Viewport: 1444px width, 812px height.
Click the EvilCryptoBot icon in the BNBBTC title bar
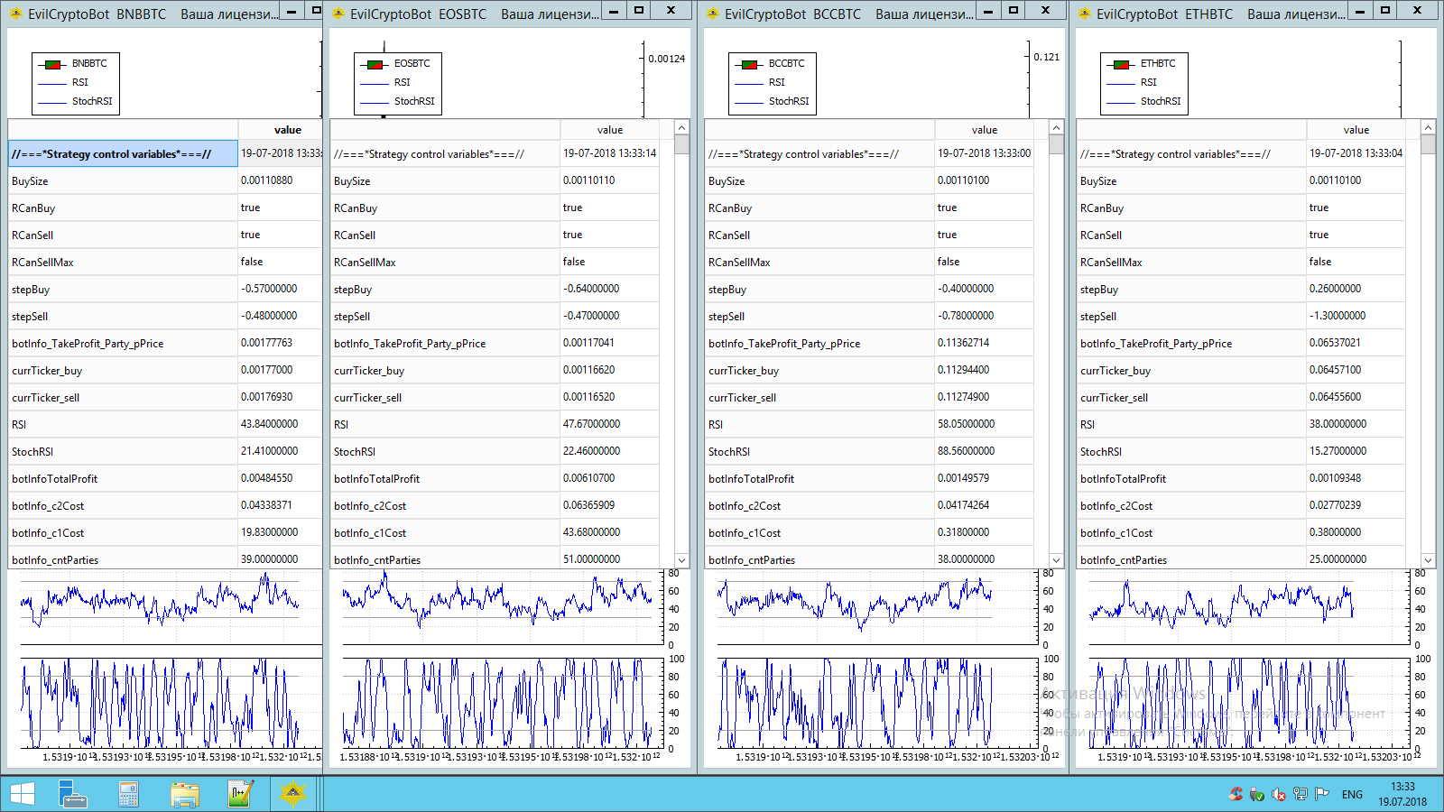(15, 14)
